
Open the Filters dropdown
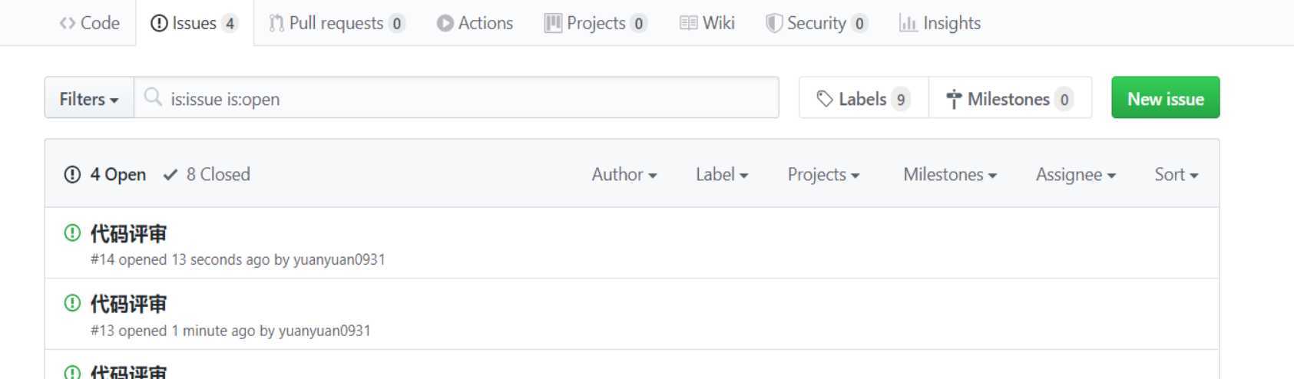pos(89,98)
